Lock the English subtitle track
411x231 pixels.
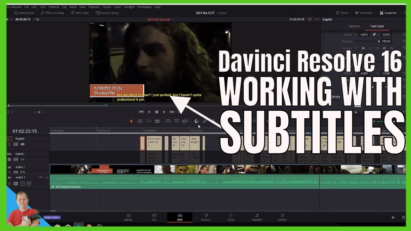click(9, 144)
